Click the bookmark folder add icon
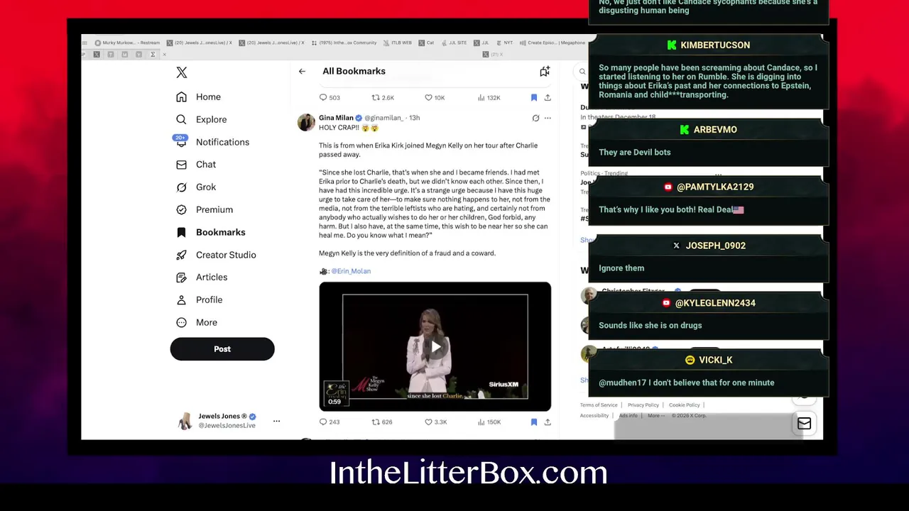Viewport: 909px width, 511px height. (545, 71)
